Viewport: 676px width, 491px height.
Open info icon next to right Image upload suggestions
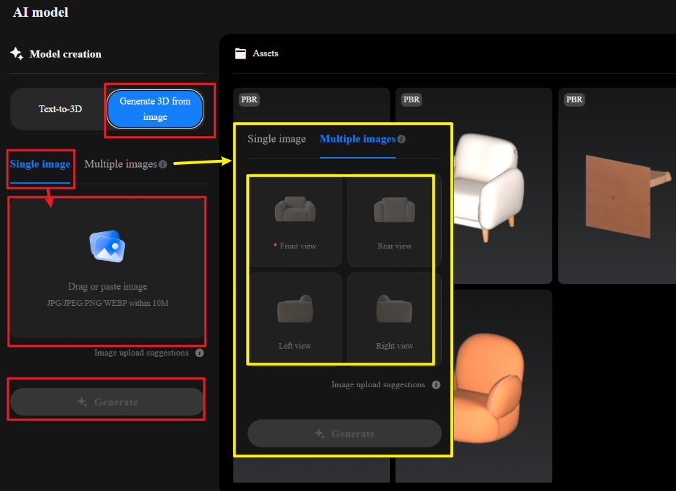tap(436, 385)
